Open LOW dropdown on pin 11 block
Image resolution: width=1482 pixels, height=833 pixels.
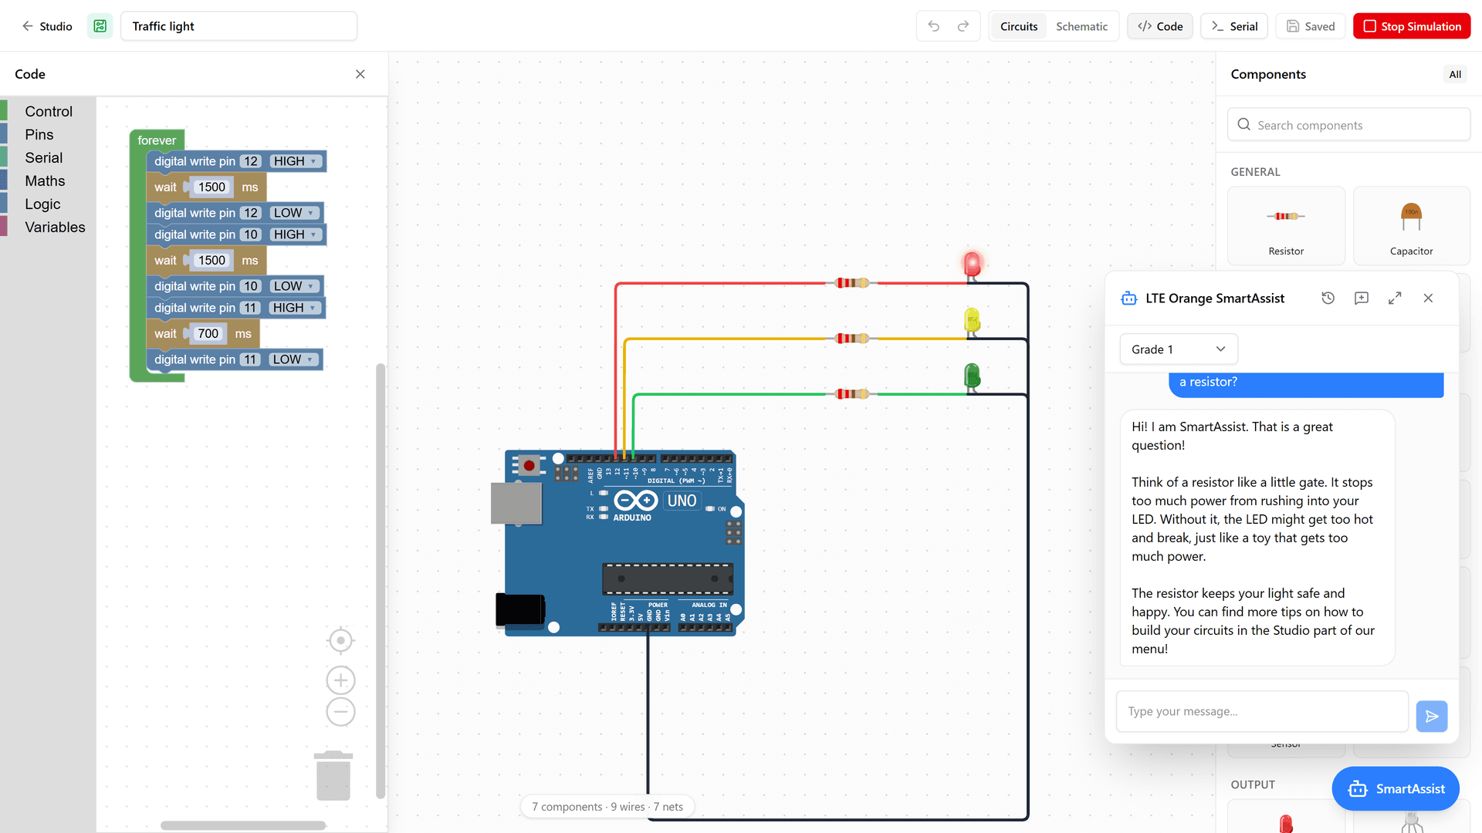(294, 359)
